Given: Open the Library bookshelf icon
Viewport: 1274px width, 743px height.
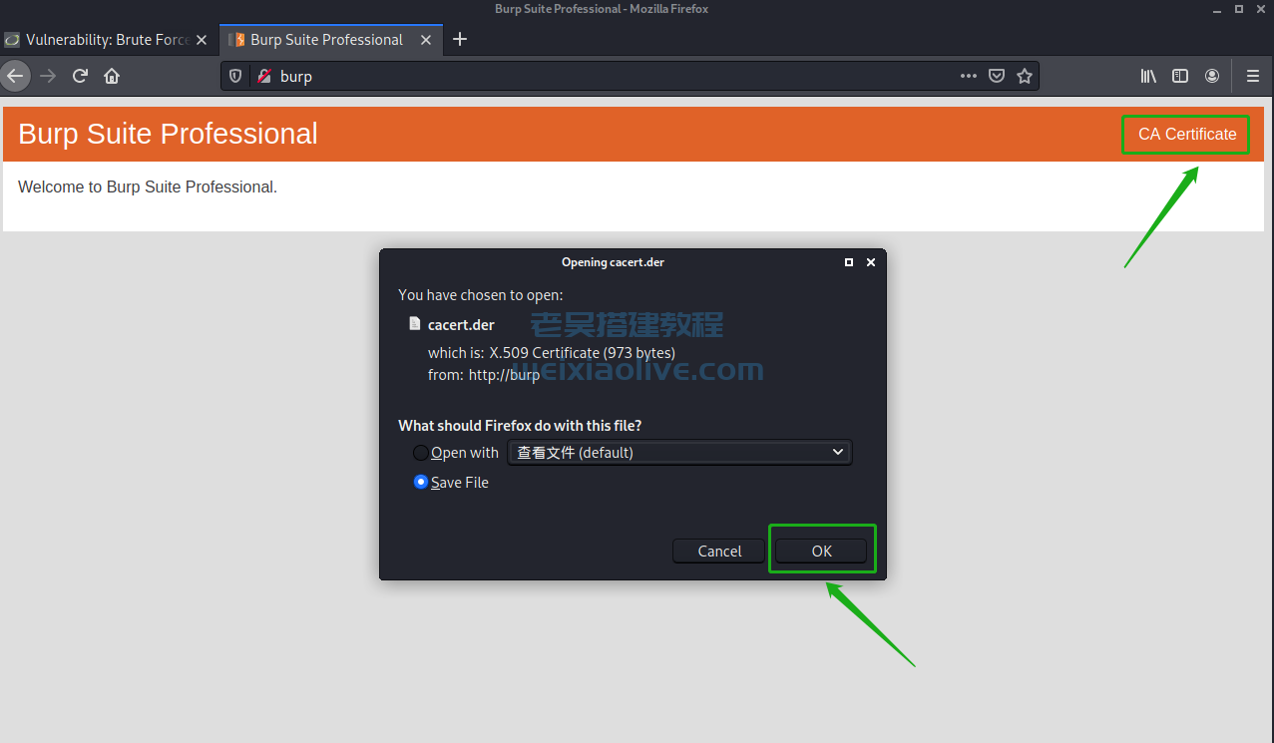Looking at the screenshot, I should pos(1149,76).
